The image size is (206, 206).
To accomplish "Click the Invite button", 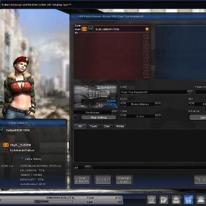I will click(x=103, y=179).
